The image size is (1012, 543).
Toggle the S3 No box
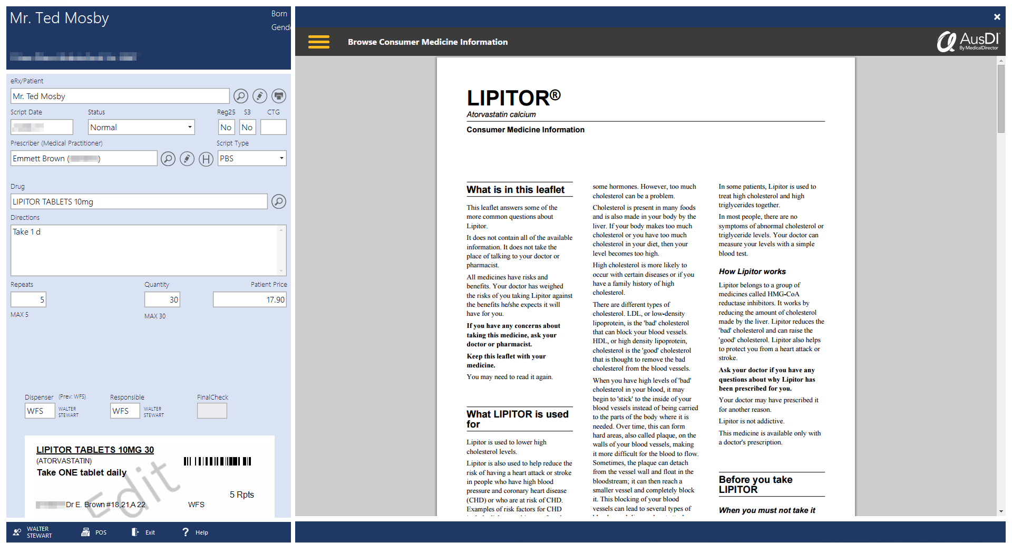pyautogui.click(x=247, y=127)
